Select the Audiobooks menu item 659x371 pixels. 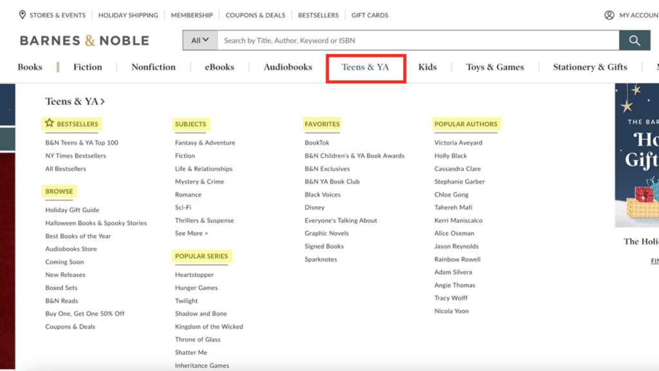point(286,66)
